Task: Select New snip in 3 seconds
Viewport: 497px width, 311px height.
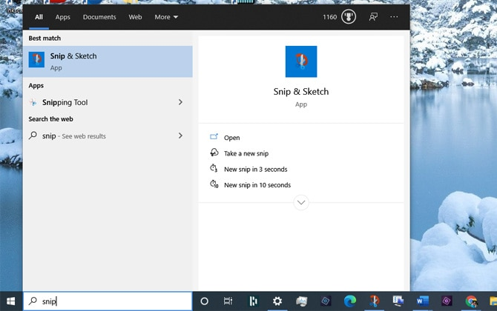Action: (255, 170)
